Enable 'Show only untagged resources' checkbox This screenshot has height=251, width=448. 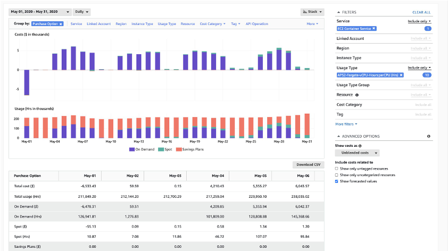click(x=337, y=168)
